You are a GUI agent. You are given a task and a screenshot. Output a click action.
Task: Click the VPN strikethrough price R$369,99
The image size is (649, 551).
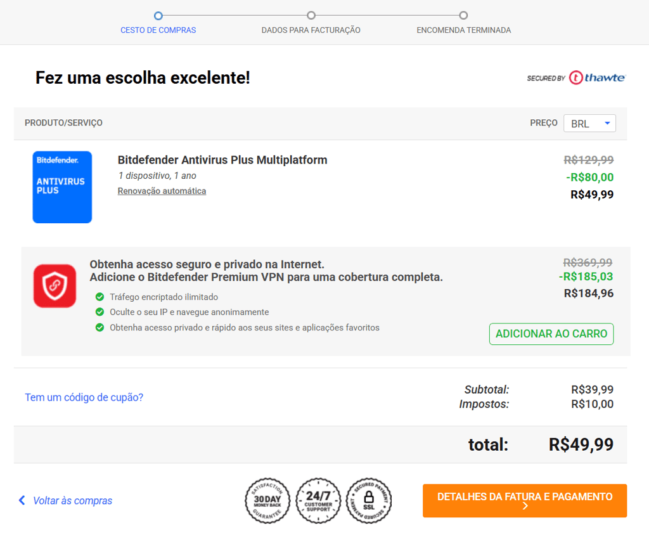(x=588, y=263)
